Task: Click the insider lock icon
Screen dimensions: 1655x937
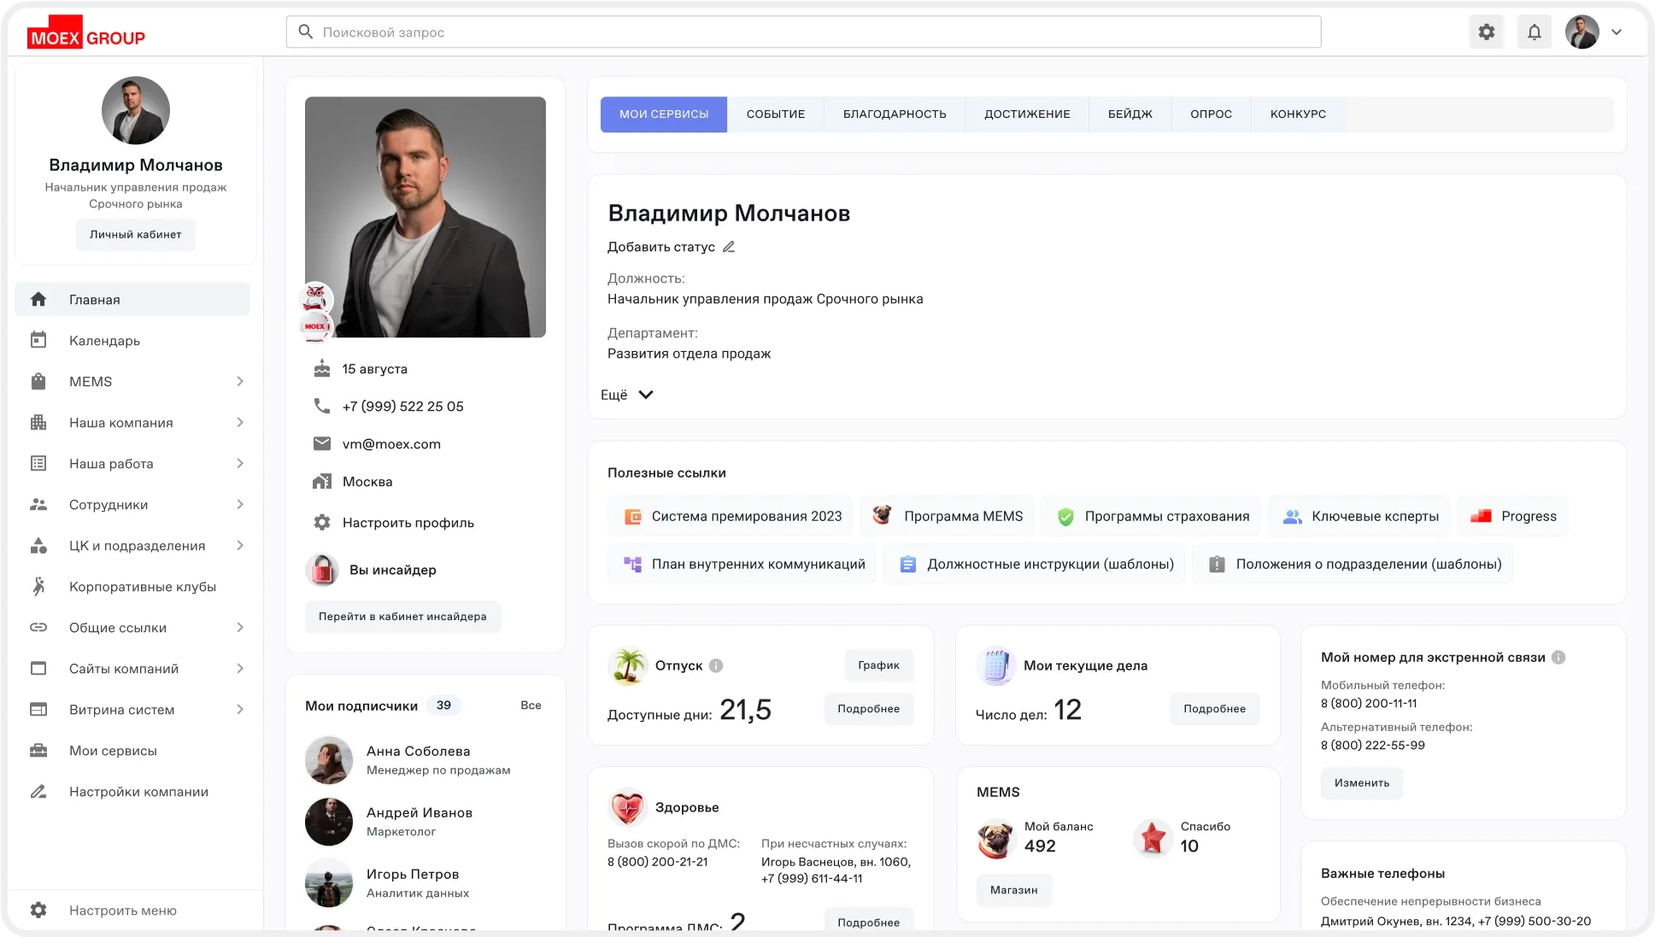Action: point(322,570)
